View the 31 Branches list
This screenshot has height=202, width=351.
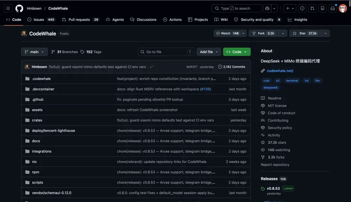pos(64,52)
